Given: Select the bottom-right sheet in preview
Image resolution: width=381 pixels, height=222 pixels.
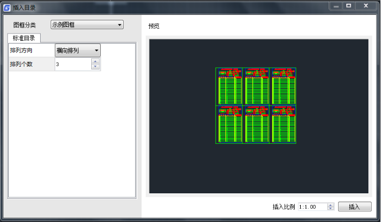Looking at the screenshot, I should 283,124.
